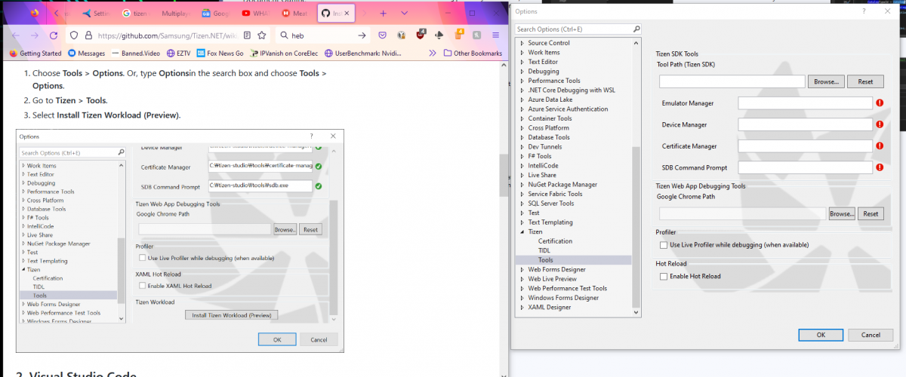Bookmark this page with the star icon

pyautogui.click(x=261, y=35)
